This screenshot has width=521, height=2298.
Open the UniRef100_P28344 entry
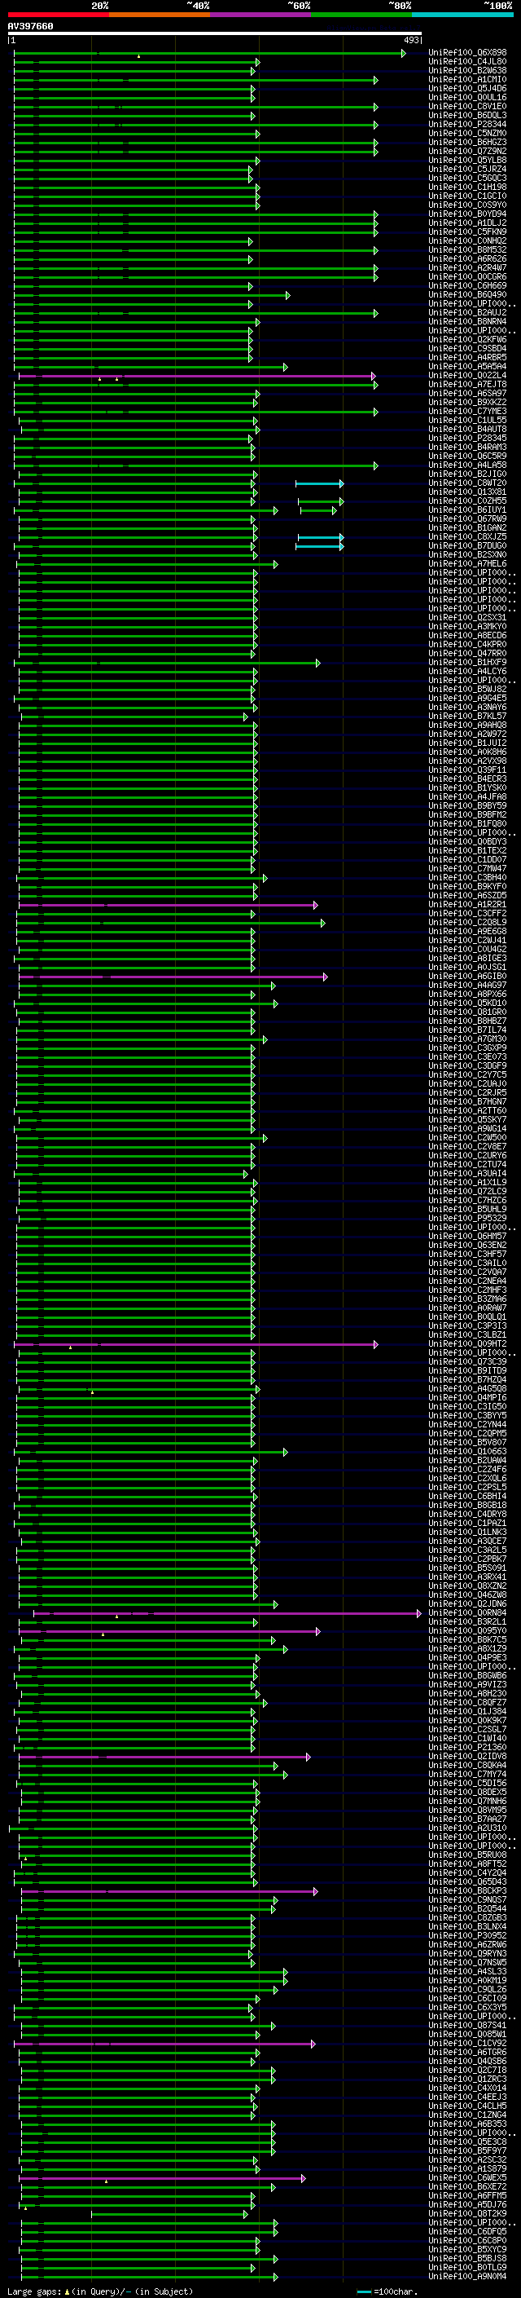(467, 124)
